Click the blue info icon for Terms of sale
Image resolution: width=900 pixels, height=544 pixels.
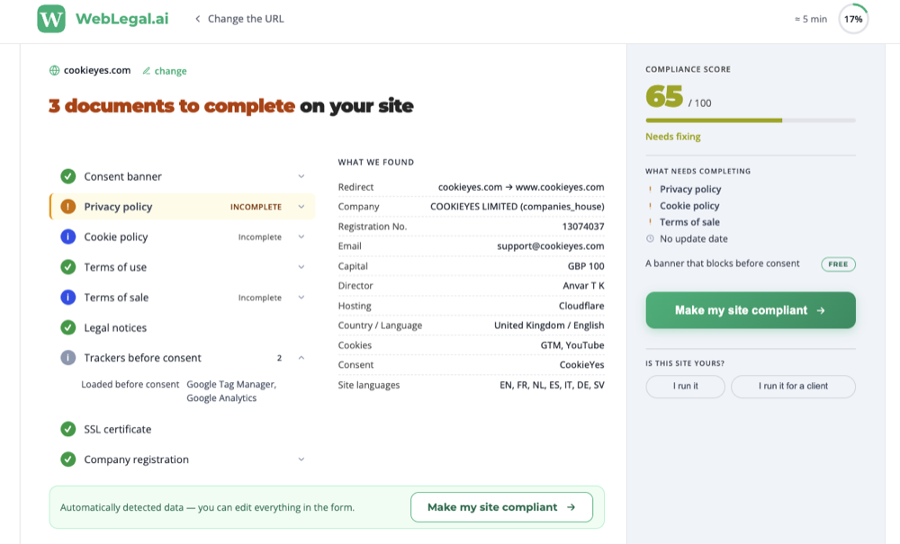pos(68,297)
